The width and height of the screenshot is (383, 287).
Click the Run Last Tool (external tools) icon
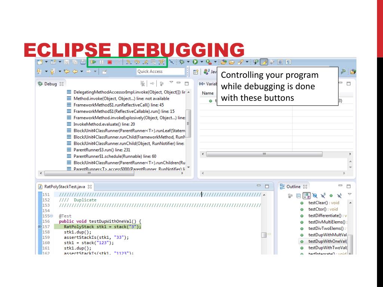(x=209, y=62)
